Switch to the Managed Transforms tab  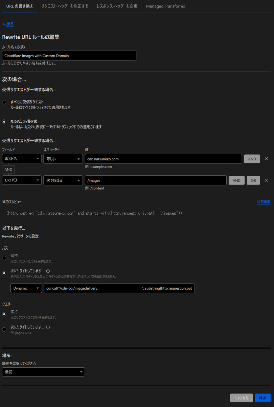tap(165, 6)
